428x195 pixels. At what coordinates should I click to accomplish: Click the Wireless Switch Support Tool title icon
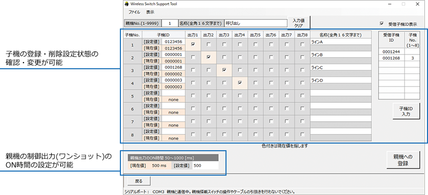pyautogui.click(x=127, y=4)
